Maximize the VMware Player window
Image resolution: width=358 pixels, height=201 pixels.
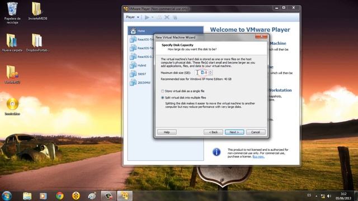coord(284,8)
